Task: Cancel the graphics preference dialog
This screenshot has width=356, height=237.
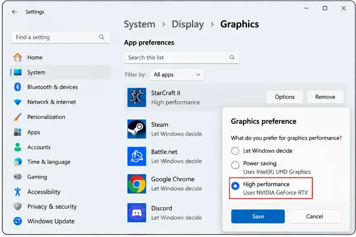Action: click(314, 216)
